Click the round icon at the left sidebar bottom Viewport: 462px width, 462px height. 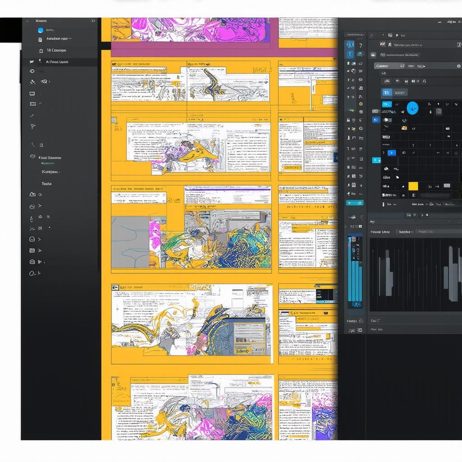(x=32, y=273)
